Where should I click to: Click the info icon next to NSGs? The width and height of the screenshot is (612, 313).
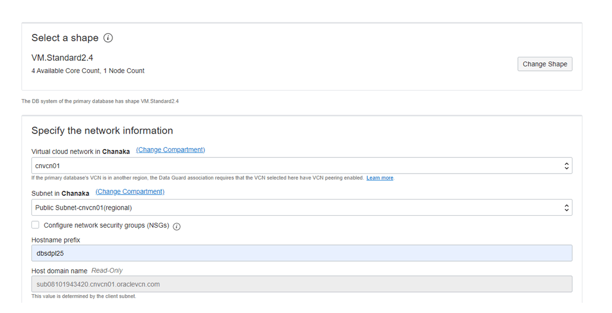pyautogui.click(x=176, y=227)
